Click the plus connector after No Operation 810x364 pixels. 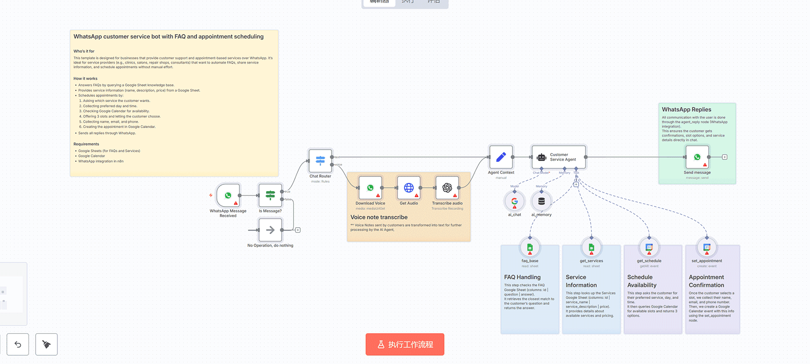[298, 230]
